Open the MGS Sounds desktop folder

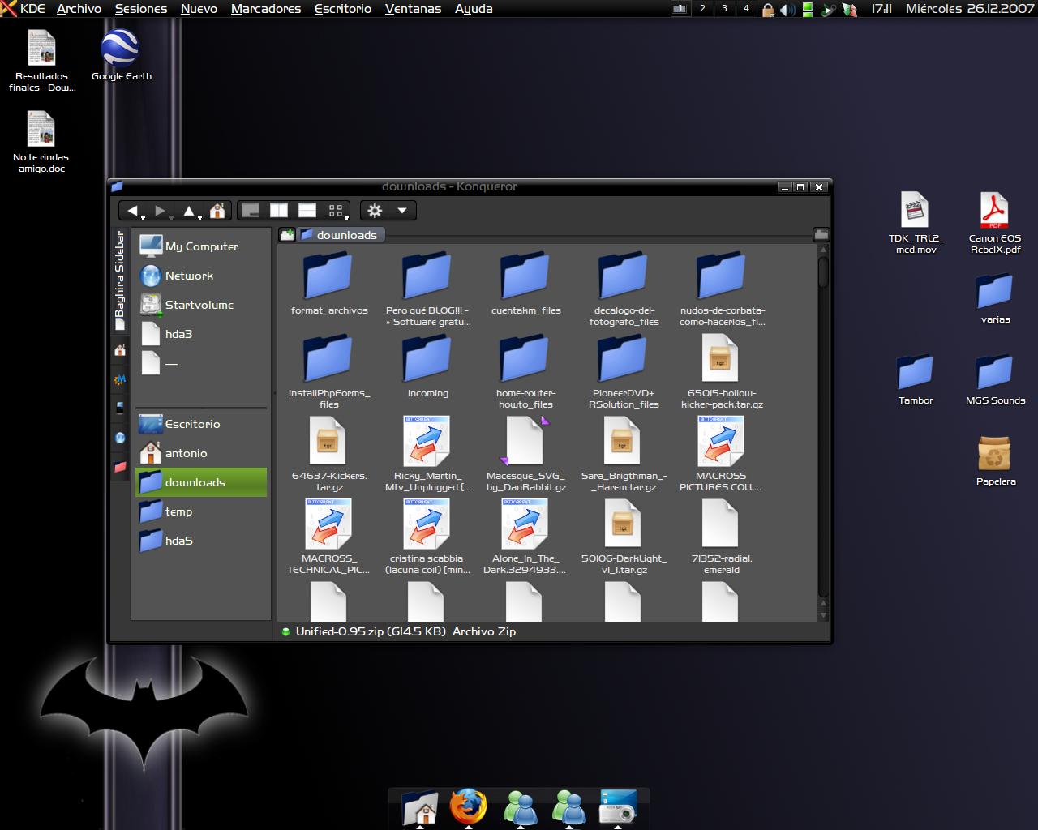[995, 379]
